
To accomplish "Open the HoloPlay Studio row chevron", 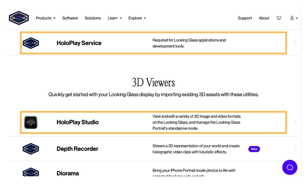I will click(295, 122).
